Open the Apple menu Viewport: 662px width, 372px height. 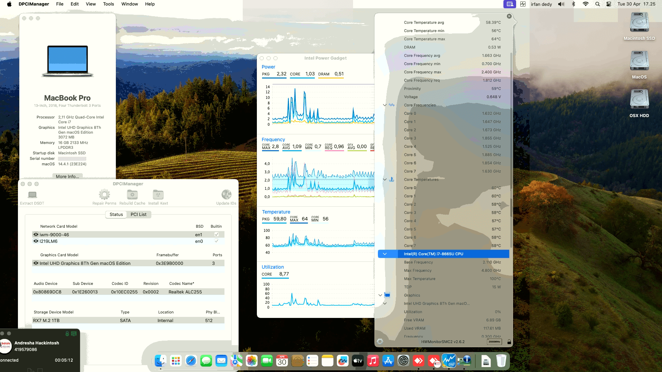9,4
